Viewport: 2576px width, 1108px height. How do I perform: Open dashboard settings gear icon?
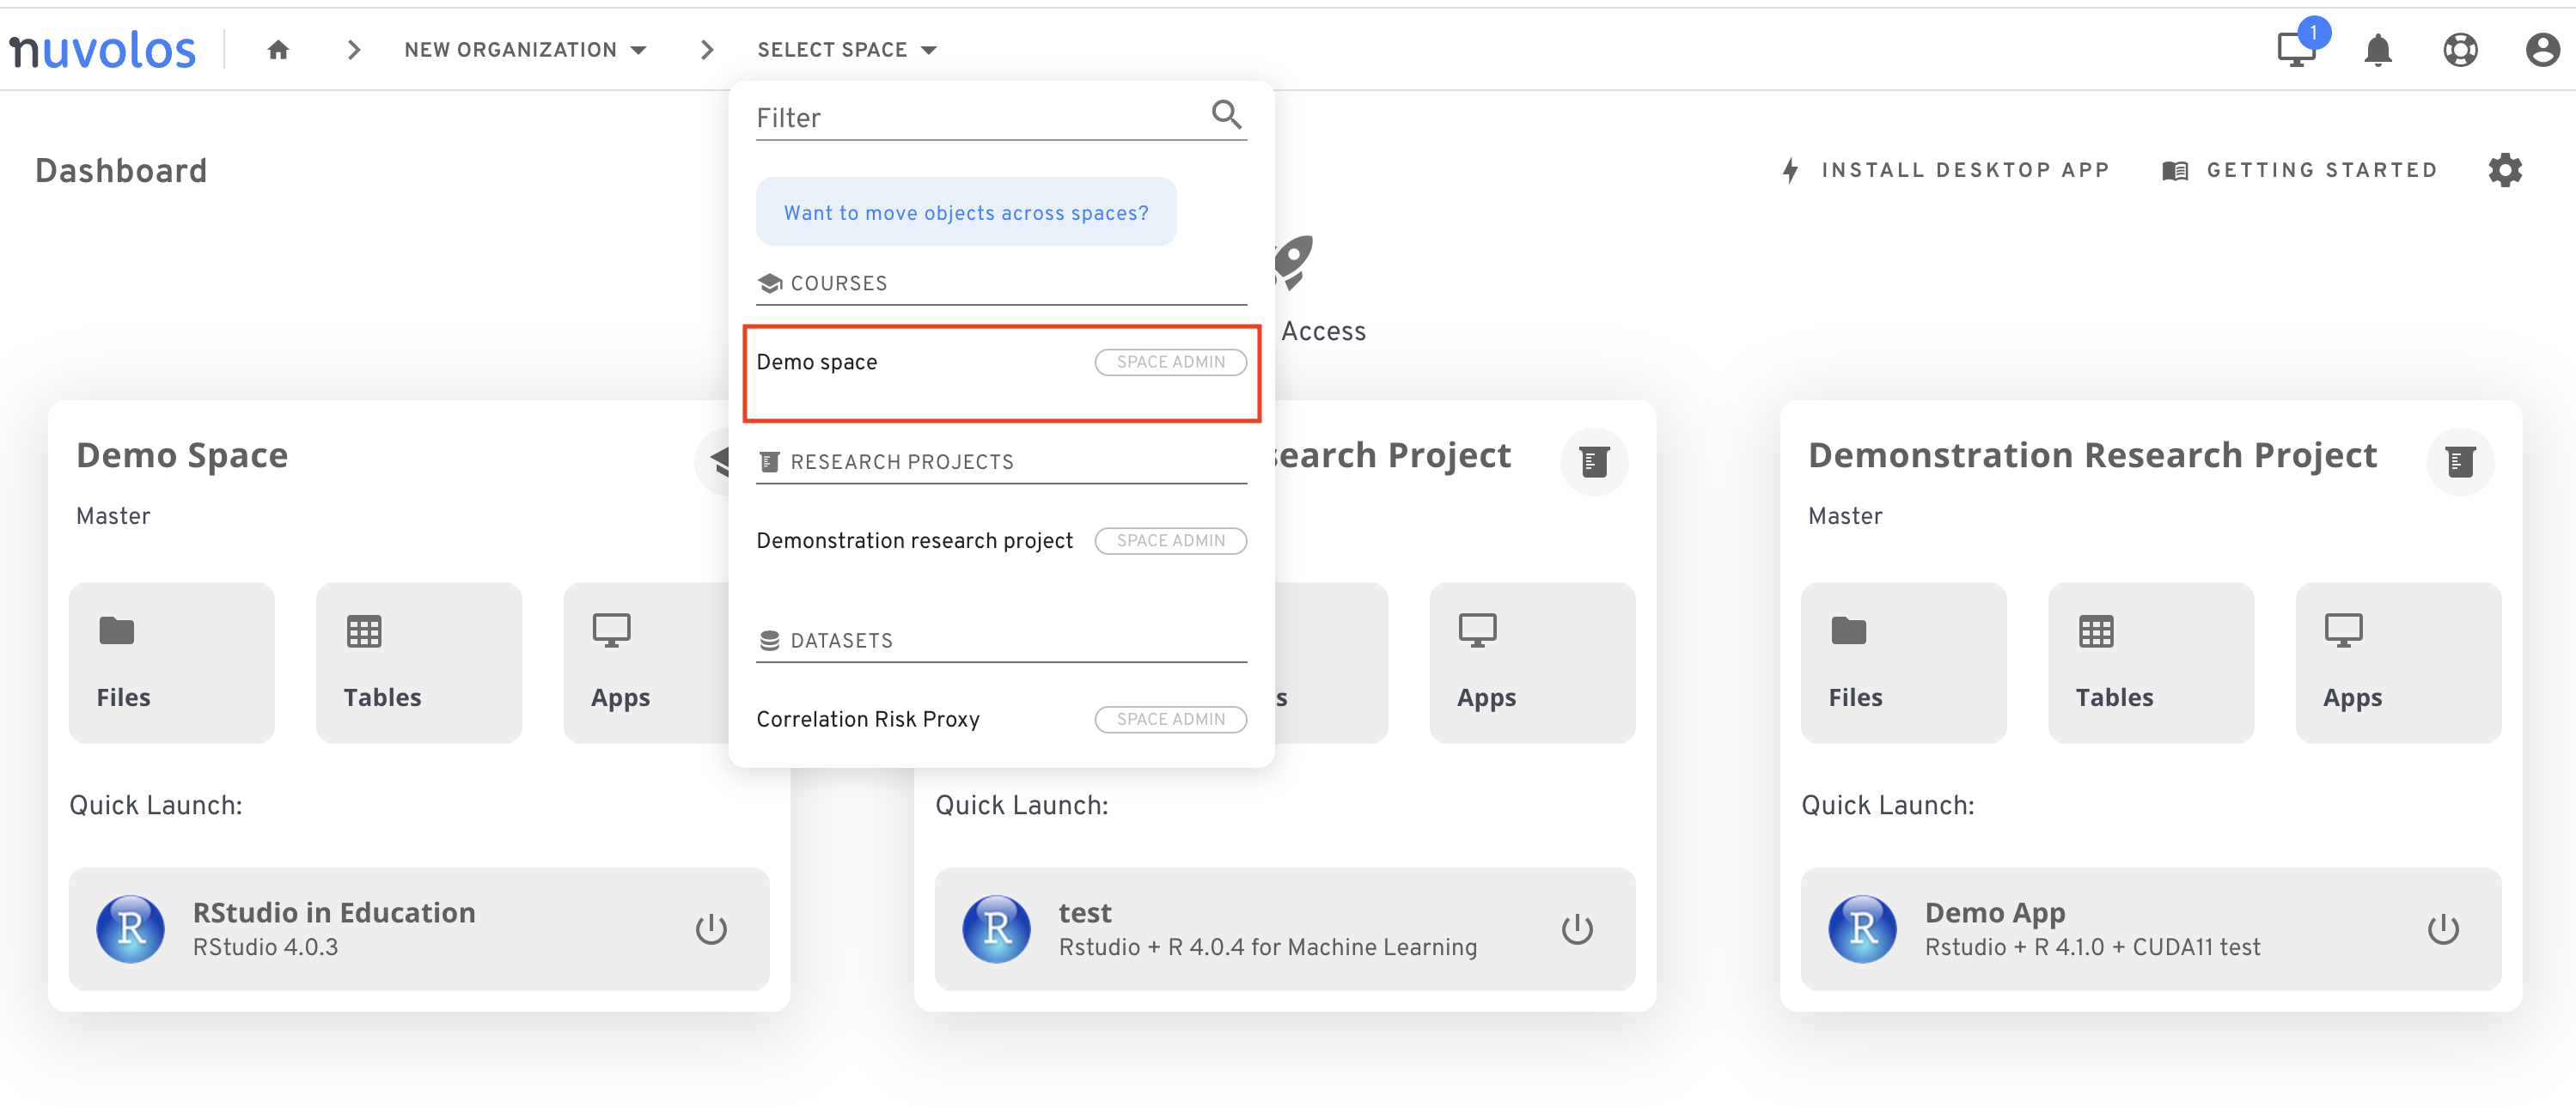coord(2505,170)
